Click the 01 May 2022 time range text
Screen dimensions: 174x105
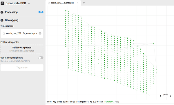pos(69,102)
